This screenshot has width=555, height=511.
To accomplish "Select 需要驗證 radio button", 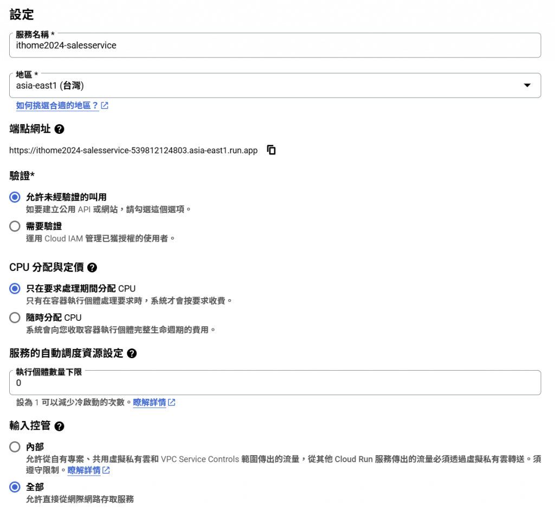I will point(15,226).
